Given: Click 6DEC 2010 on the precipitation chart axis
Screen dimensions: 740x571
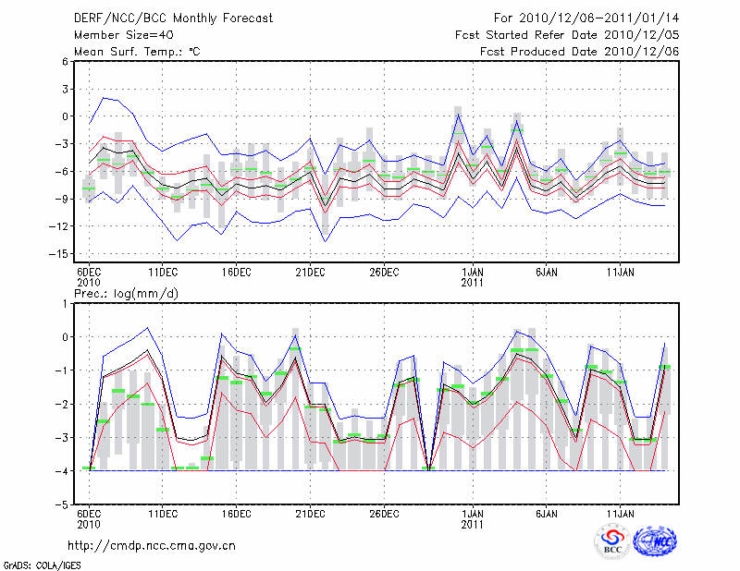Looking at the screenshot, I should (89, 519).
